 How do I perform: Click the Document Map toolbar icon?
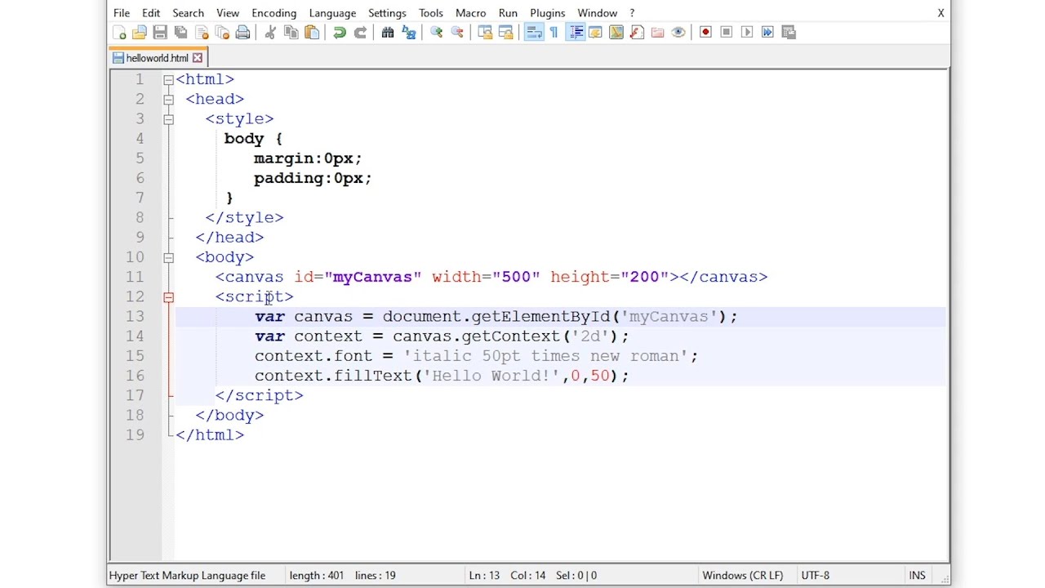pos(616,32)
